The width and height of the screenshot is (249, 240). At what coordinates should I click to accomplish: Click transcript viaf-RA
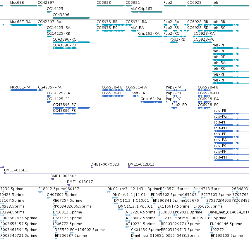138,27
